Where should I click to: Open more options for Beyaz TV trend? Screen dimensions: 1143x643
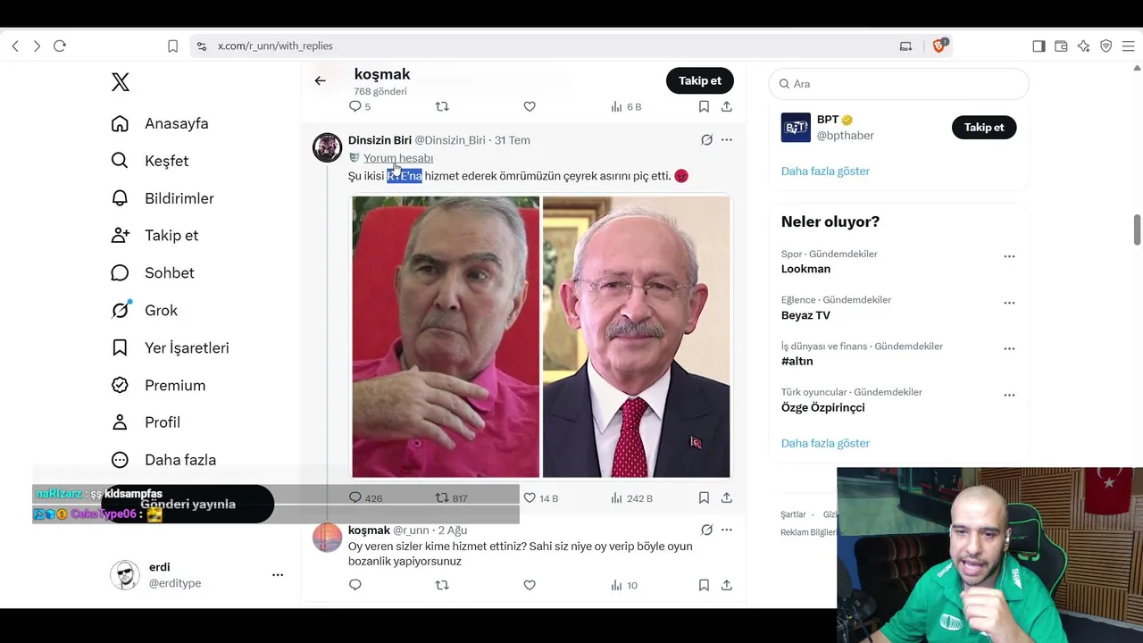tap(1009, 303)
